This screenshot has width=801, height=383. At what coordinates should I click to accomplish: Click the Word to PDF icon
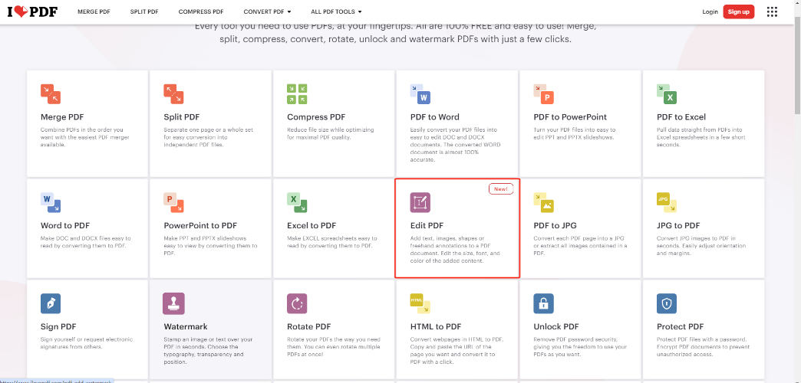[x=51, y=202]
